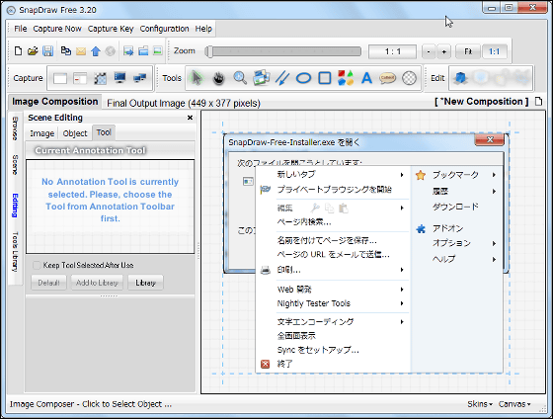
Task: Select rectangular region capture icon
Action: (60, 78)
